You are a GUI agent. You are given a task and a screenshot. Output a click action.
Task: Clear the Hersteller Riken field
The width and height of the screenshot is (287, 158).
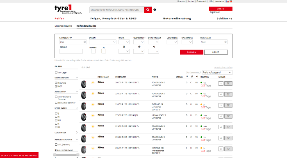225,42
